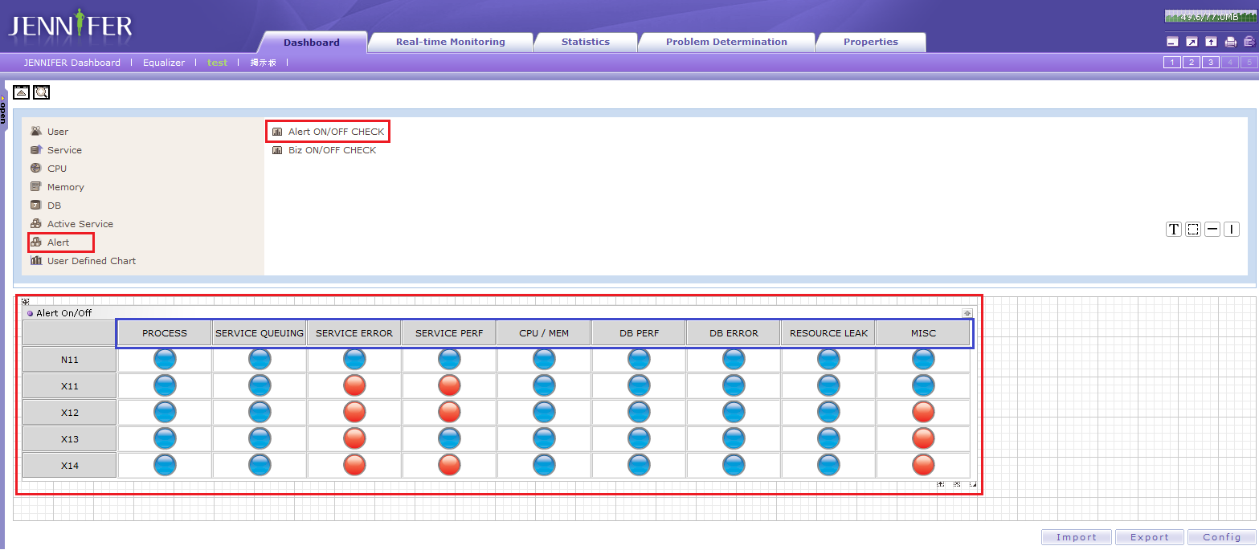Click the printer icon in header
The height and width of the screenshot is (554, 1259).
[x=1230, y=42]
